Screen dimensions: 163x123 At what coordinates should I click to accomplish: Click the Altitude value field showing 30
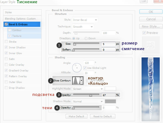[x=89, y=73]
